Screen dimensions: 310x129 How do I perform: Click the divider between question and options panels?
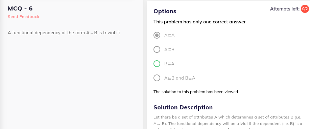(x=145, y=64)
